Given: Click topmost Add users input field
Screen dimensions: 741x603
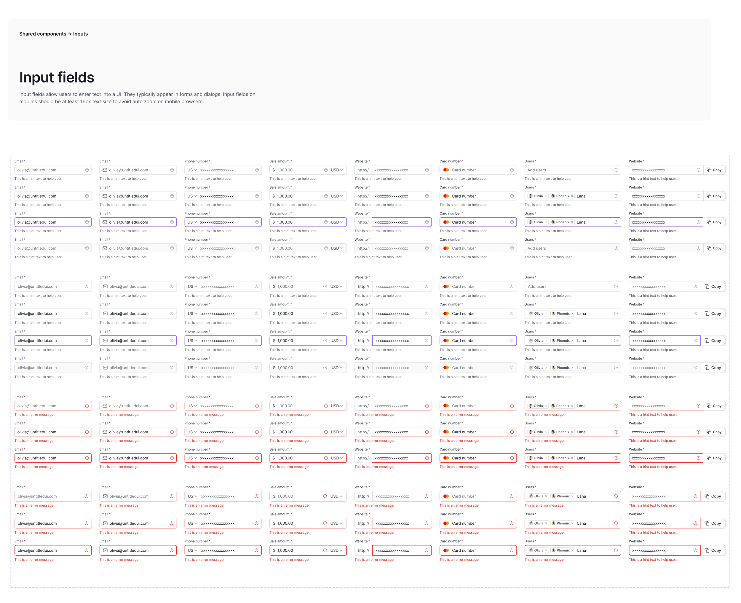Looking at the screenshot, I should (x=569, y=170).
